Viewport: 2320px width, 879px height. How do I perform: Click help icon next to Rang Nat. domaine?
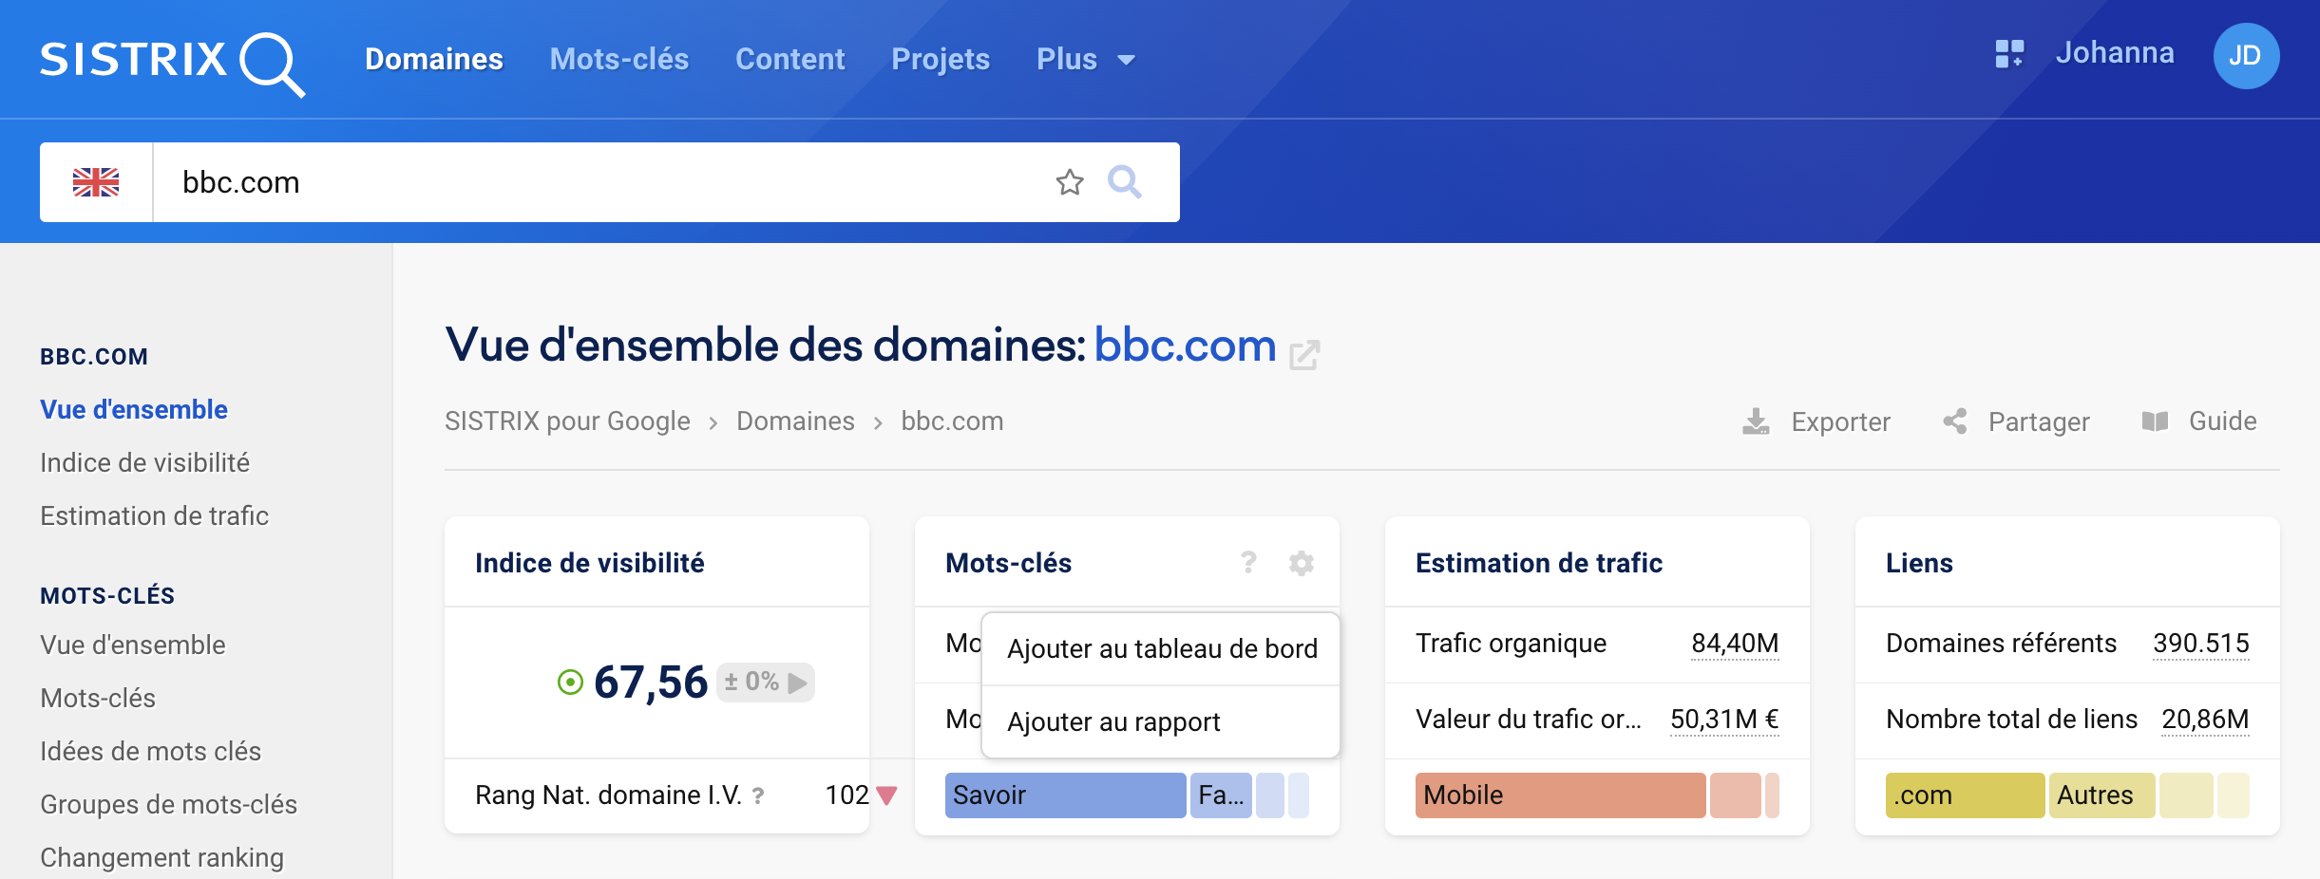pyautogui.click(x=758, y=795)
